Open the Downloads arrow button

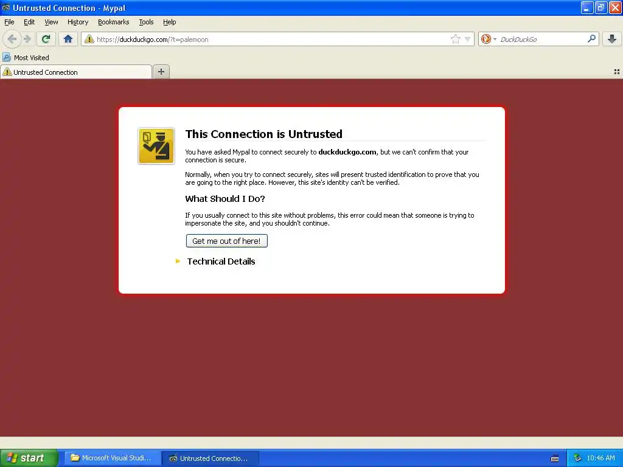click(612, 39)
